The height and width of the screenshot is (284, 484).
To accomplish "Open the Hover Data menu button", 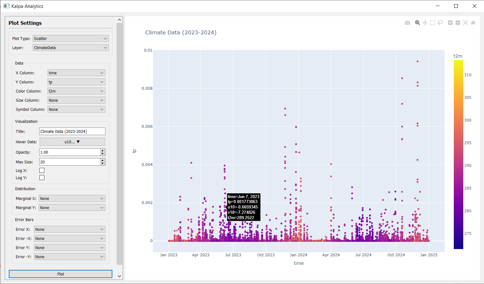I will 72,142.
